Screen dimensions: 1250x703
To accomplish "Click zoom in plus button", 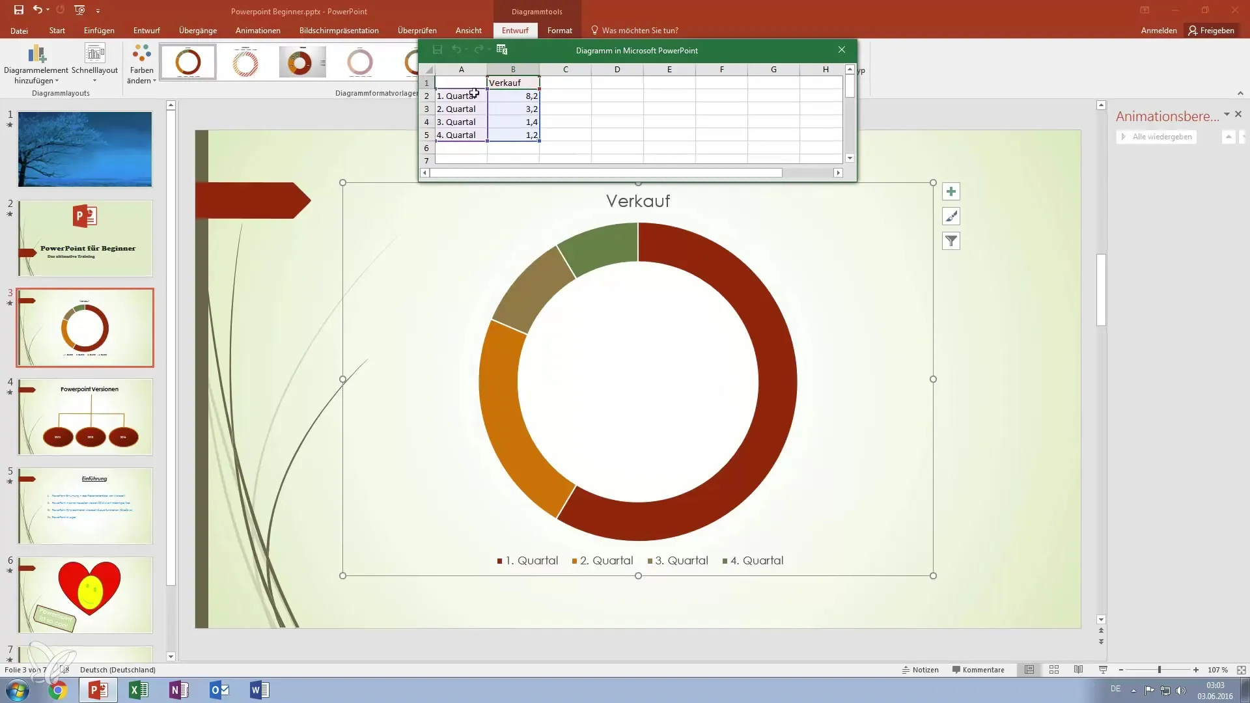I will click(1196, 670).
